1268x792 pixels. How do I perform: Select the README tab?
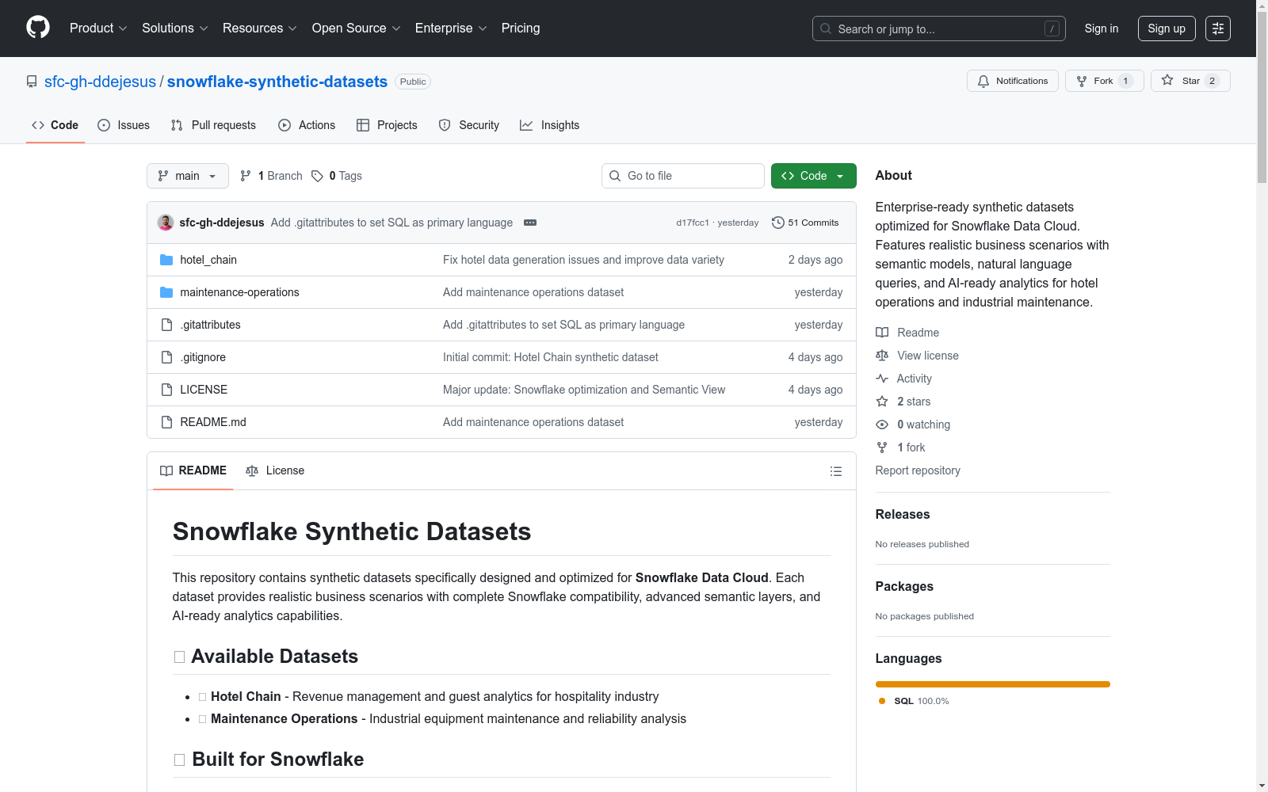point(193,470)
